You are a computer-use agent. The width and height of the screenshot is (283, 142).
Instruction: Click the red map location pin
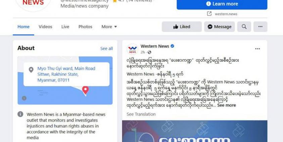[x=85, y=90]
